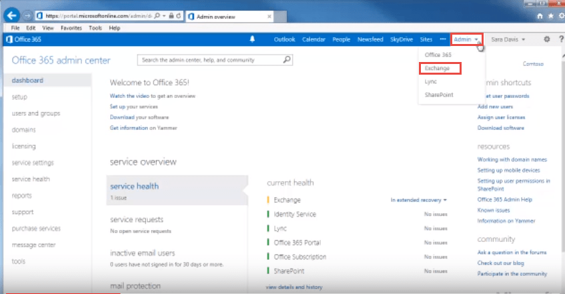Open the Help menu
This screenshot has height=294, width=565.
tap(115, 28)
